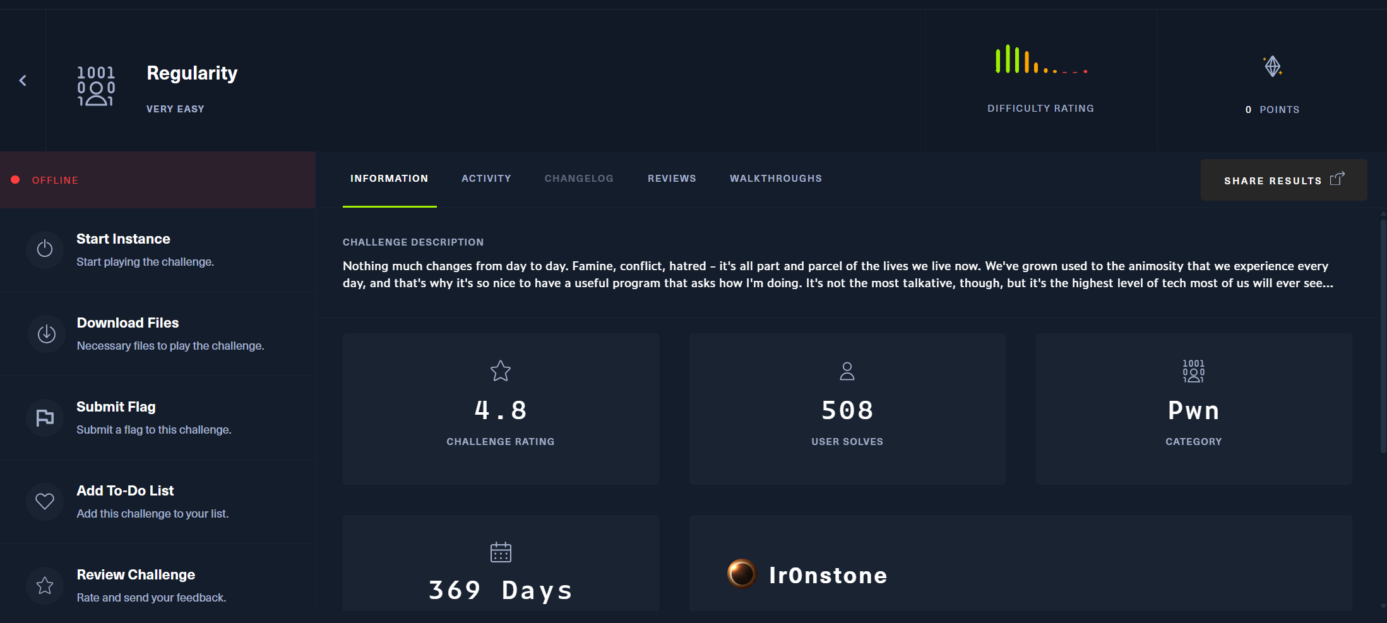Image resolution: width=1387 pixels, height=623 pixels.
Task: Open the Walkthroughs tab
Action: tap(776, 179)
